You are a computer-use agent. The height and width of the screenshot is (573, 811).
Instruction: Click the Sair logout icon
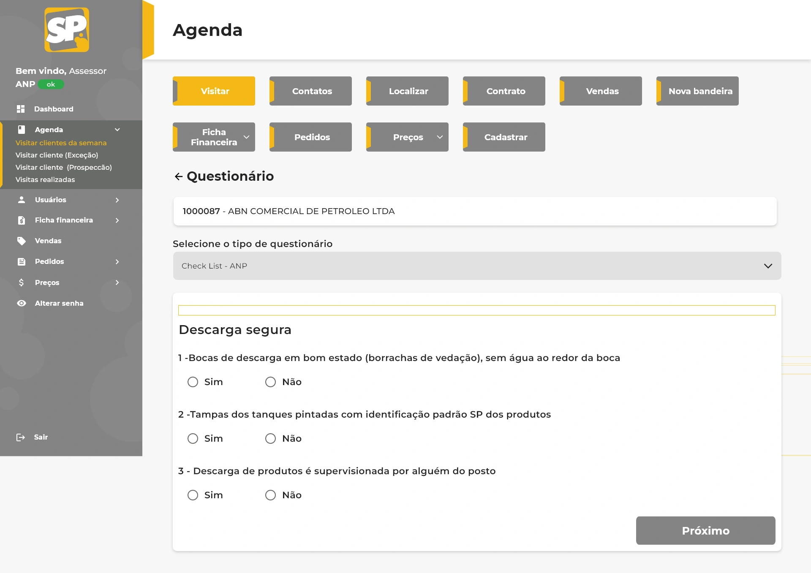click(x=20, y=437)
